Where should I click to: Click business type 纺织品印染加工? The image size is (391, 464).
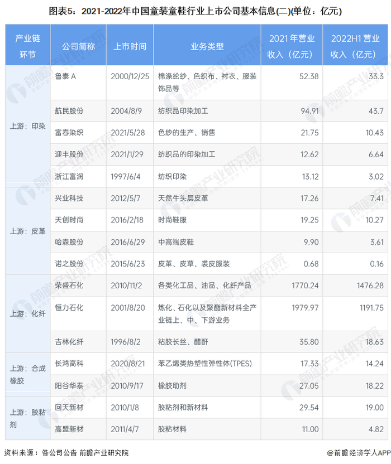click(183, 111)
